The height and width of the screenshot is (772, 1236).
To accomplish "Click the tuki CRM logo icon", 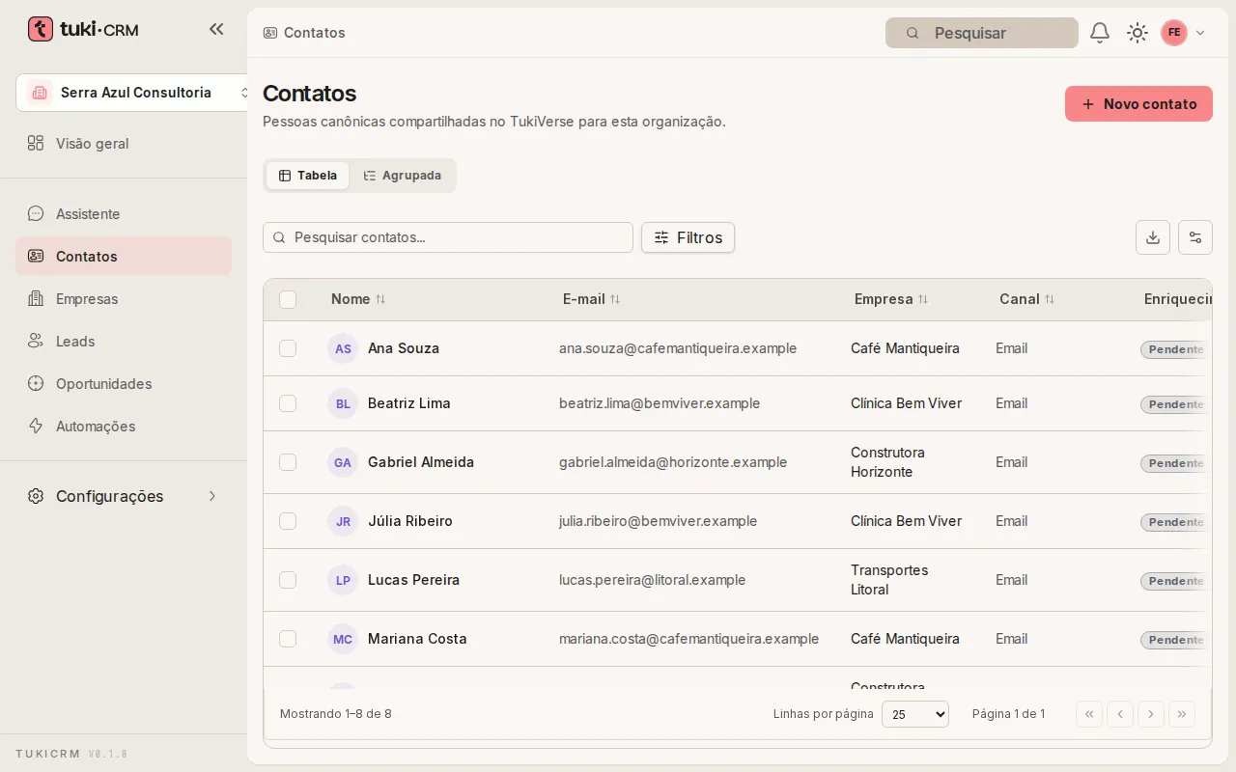I will point(41,29).
